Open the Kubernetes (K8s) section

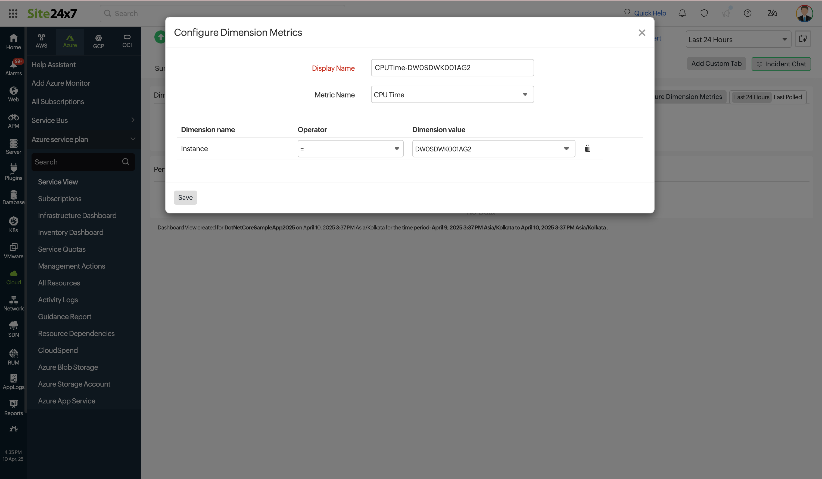click(x=13, y=224)
